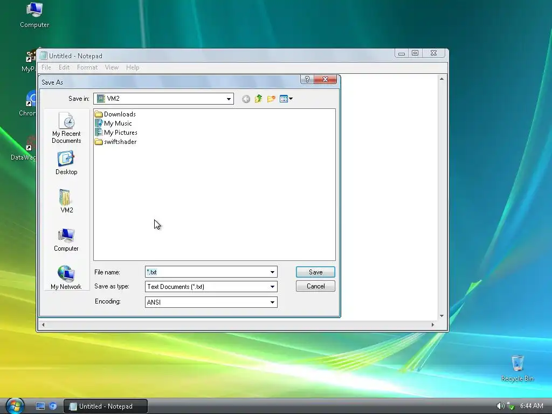
Task: Select VM2 folder in the places bar
Action: (x=66, y=202)
